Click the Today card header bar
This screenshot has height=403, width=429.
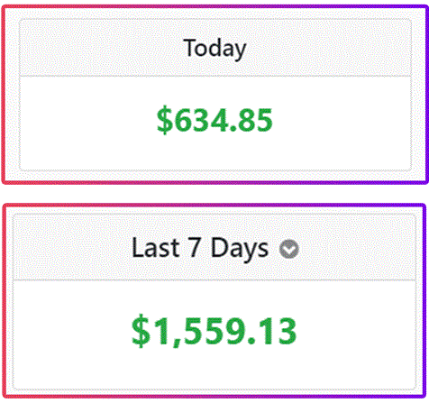point(215,48)
